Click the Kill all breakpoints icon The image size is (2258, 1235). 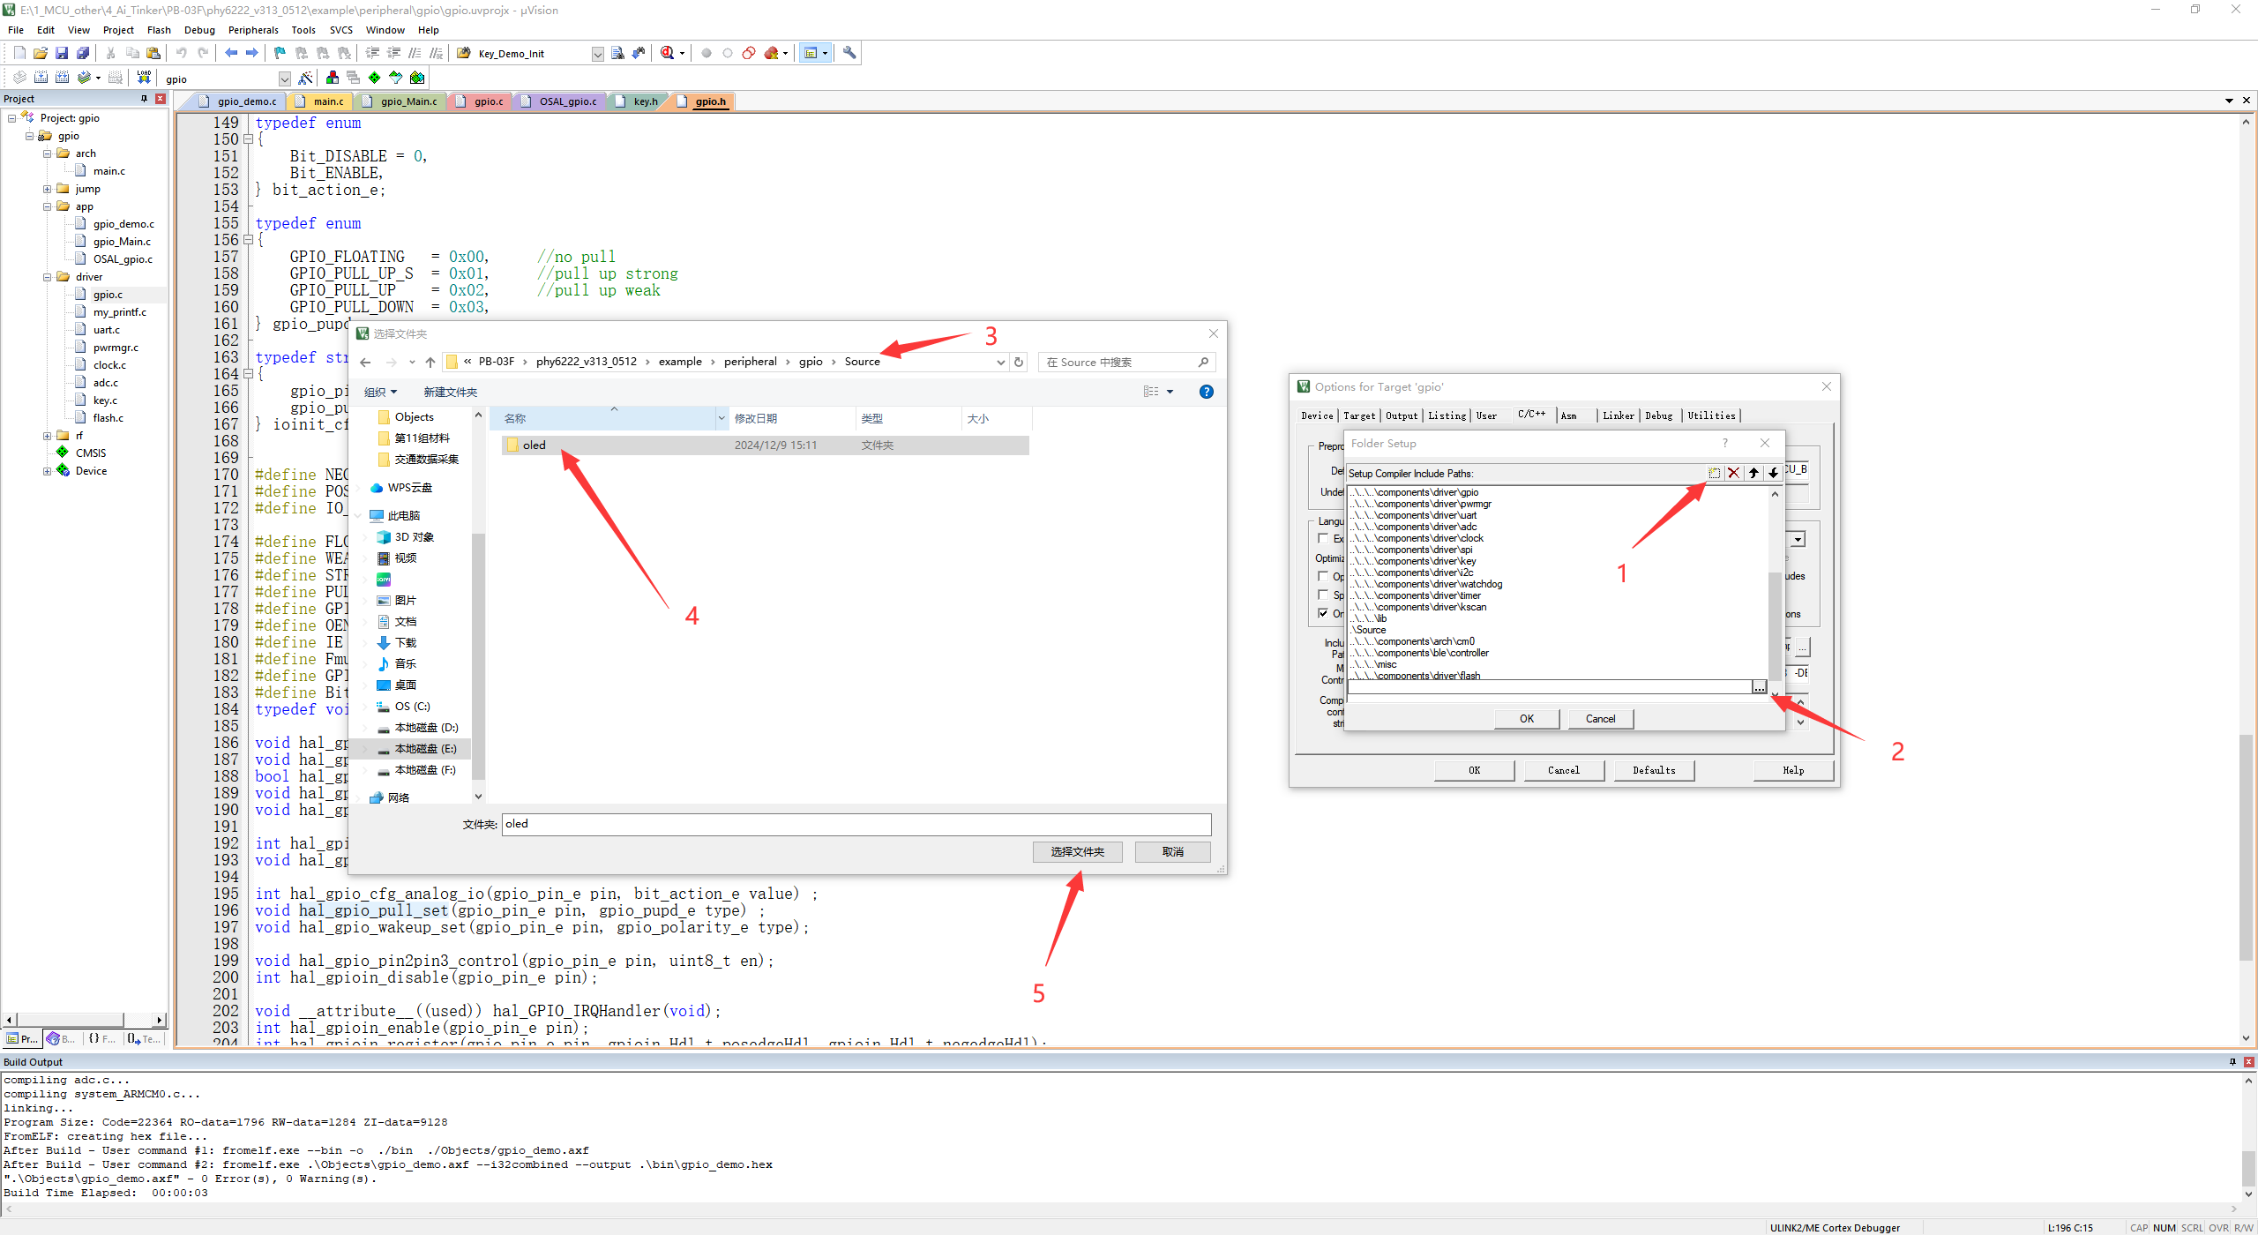pyautogui.click(x=772, y=53)
